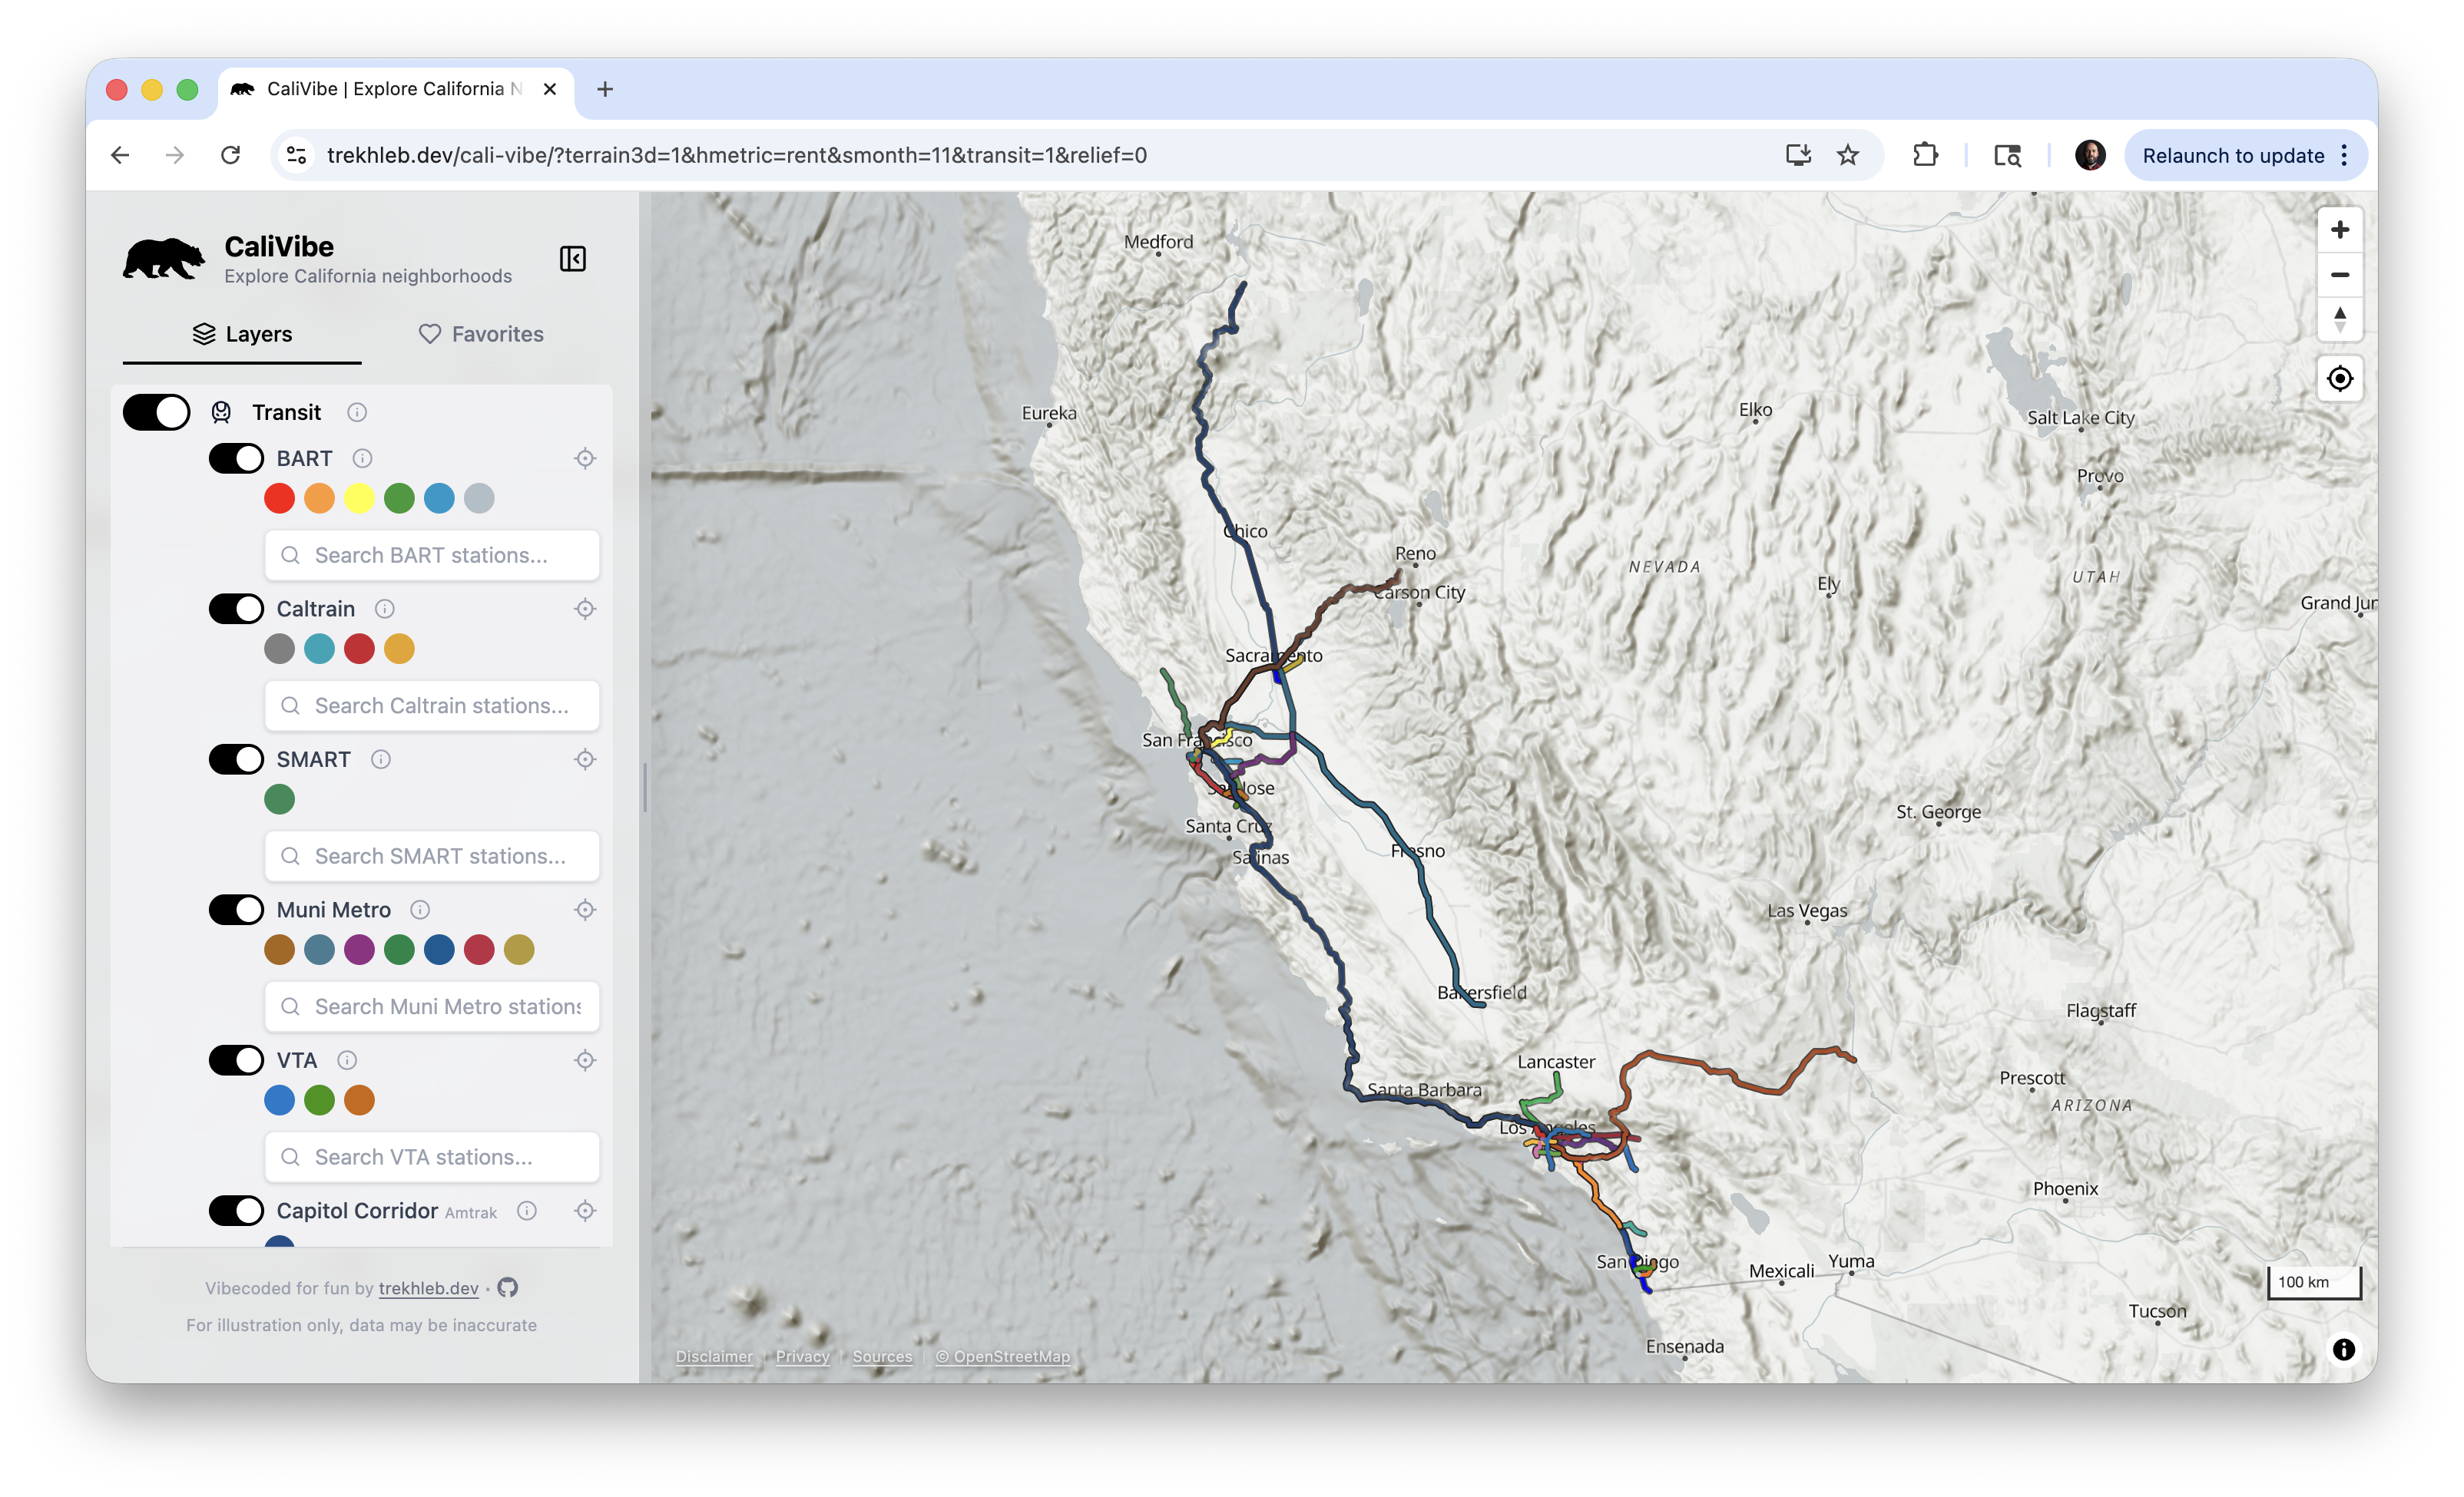Open a new browser tab
This screenshot has width=2464, height=1497.
tap(605, 89)
